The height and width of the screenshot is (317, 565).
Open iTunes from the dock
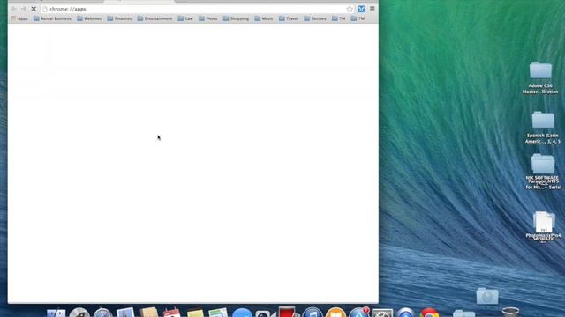click(x=312, y=312)
